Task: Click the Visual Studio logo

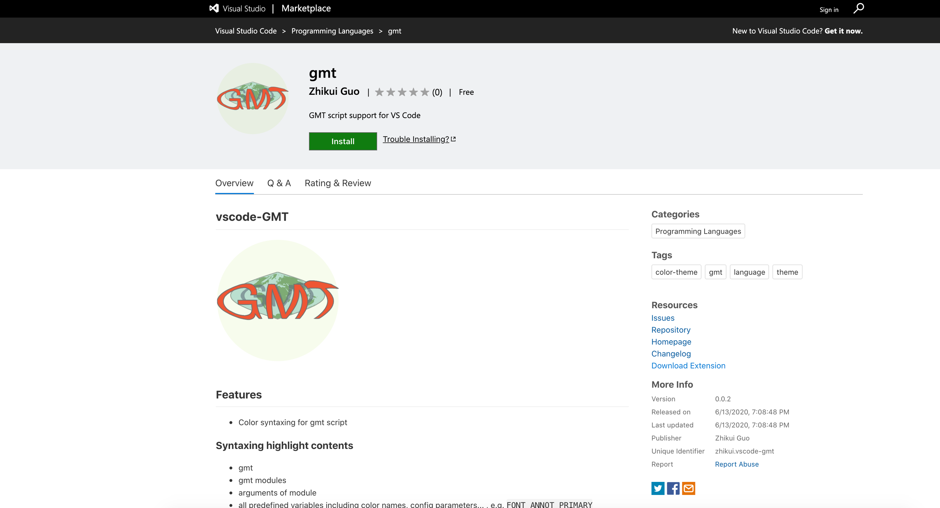Action: 214,8
